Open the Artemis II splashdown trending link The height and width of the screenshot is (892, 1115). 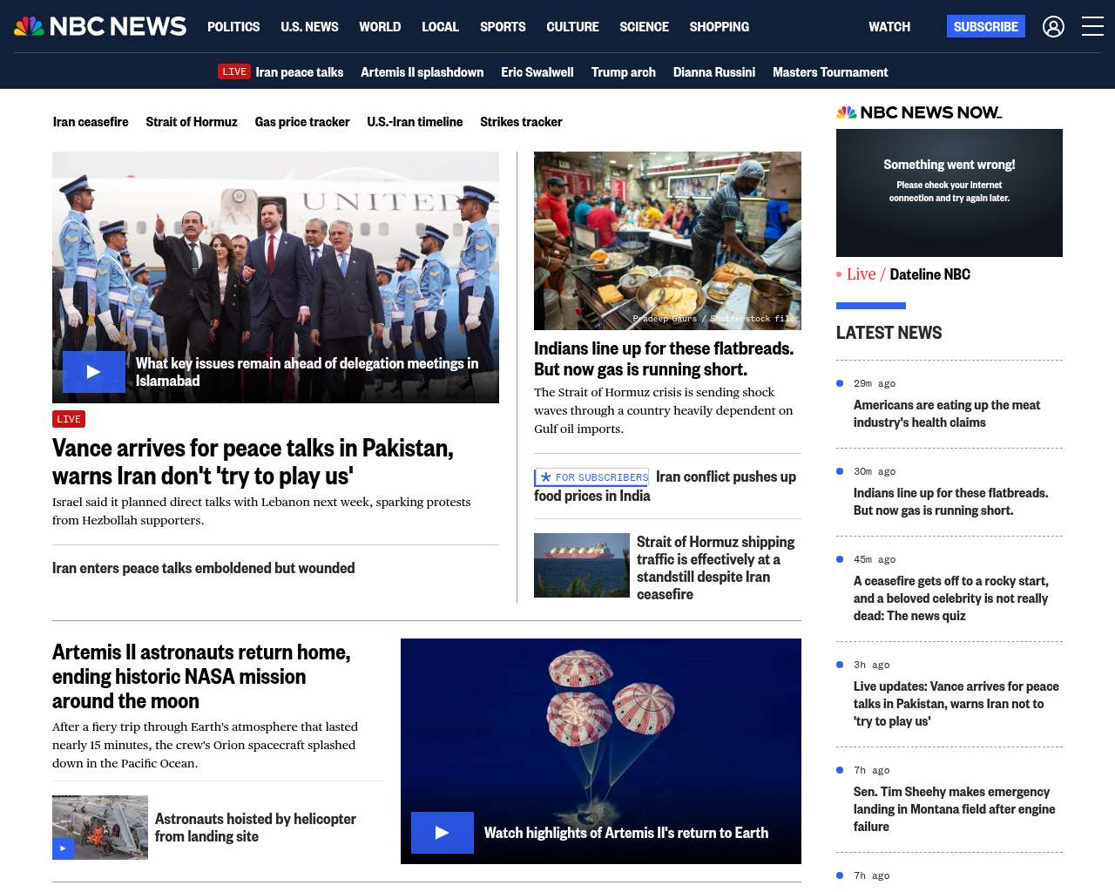(422, 72)
